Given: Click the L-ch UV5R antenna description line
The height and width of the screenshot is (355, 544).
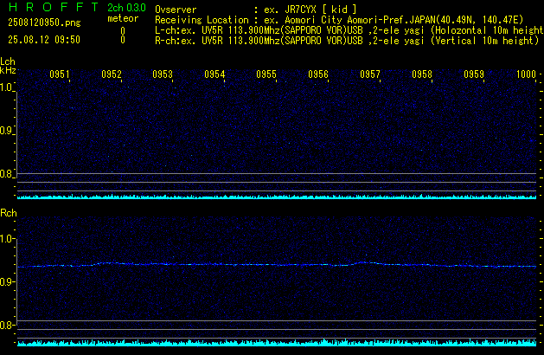Looking at the screenshot, I should point(349,30).
